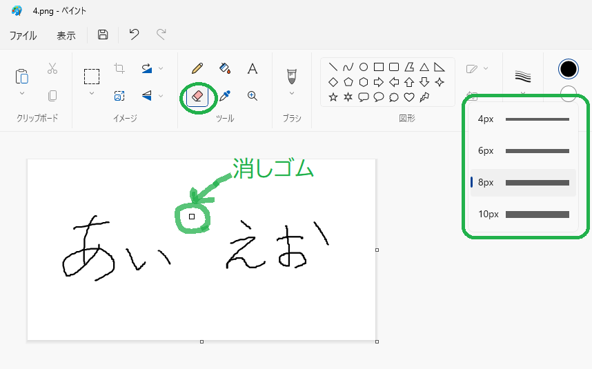Pick the cloud callout shape
Image resolution: width=592 pixels, height=369 pixels.
click(394, 97)
